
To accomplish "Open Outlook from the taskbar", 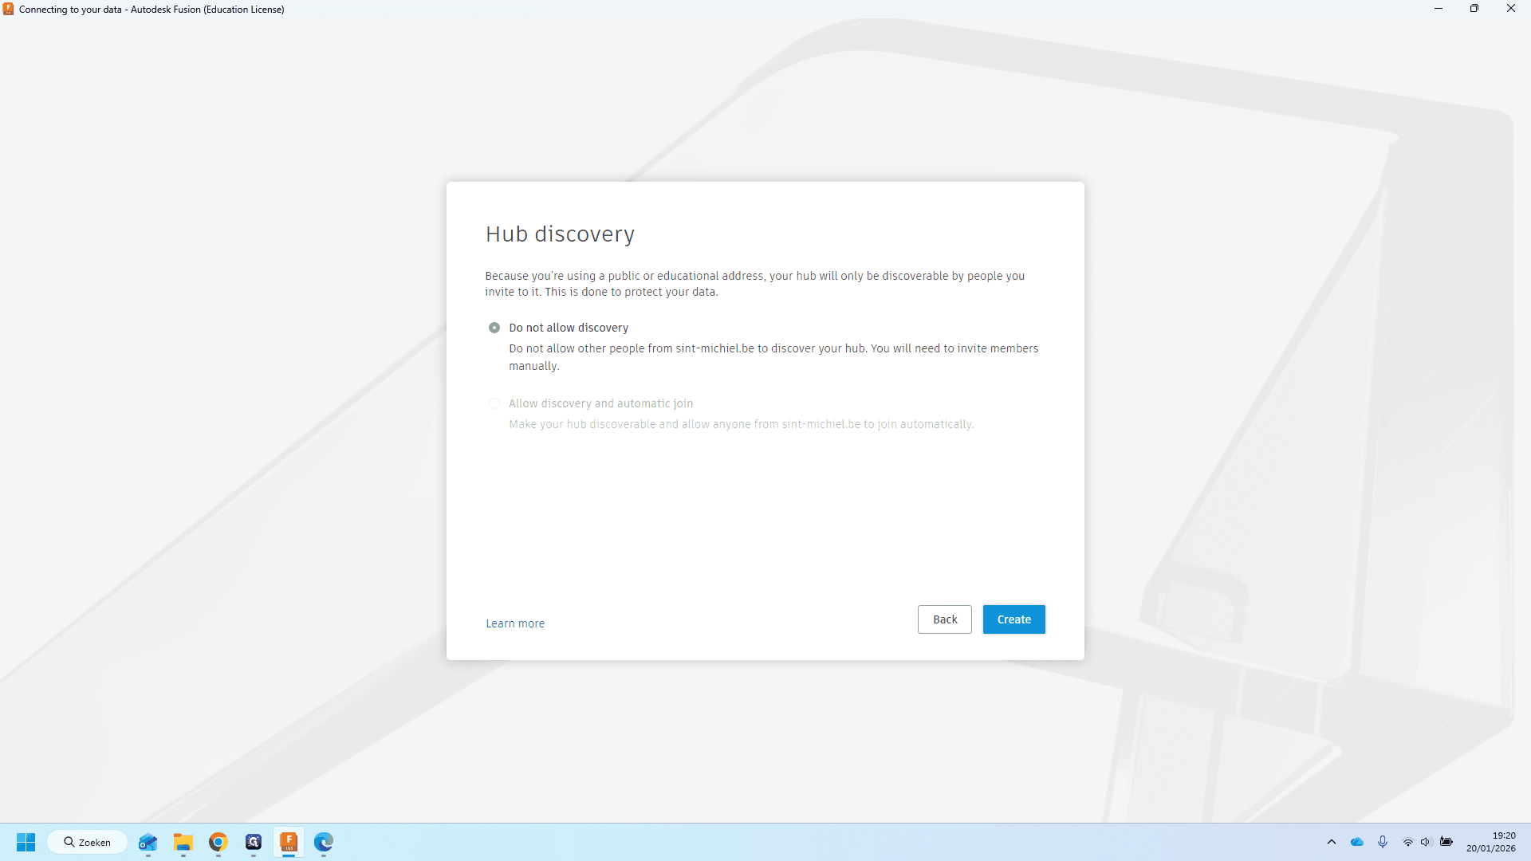I will (148, 842).
